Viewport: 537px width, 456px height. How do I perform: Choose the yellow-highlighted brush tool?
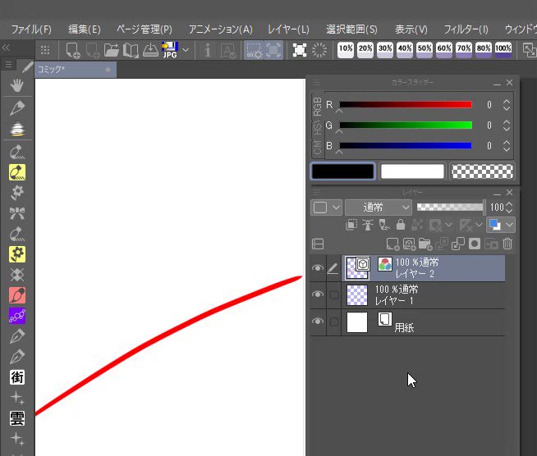17,172
